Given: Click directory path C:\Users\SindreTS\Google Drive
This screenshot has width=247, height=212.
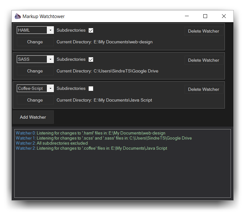Looking at the screenshot, I should (126, 71).
